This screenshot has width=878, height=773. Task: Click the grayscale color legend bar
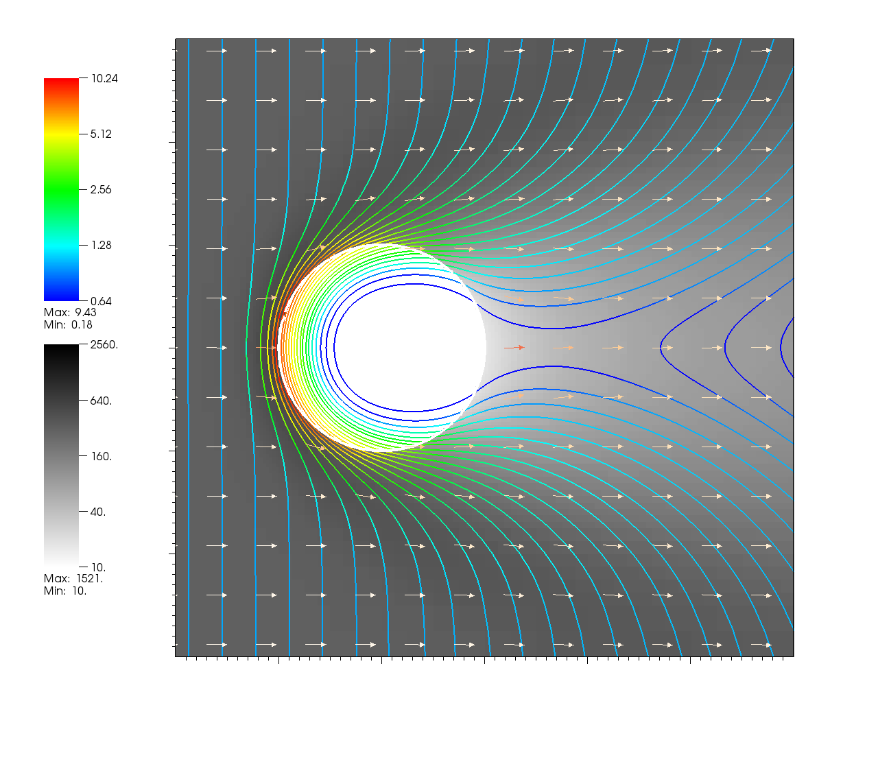point(61,455)
